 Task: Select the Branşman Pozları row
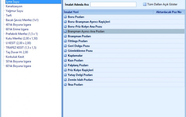tap(79, 36)
